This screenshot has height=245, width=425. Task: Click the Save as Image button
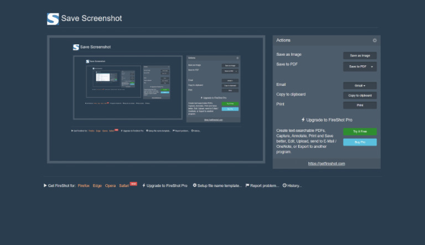tap(360, 55)
